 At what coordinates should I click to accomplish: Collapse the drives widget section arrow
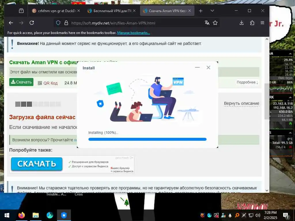click(x=290, y=133)
